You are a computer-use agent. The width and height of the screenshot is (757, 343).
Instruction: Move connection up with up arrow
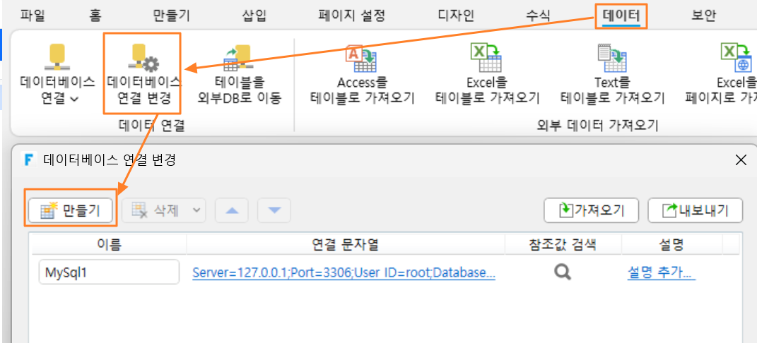233,210
